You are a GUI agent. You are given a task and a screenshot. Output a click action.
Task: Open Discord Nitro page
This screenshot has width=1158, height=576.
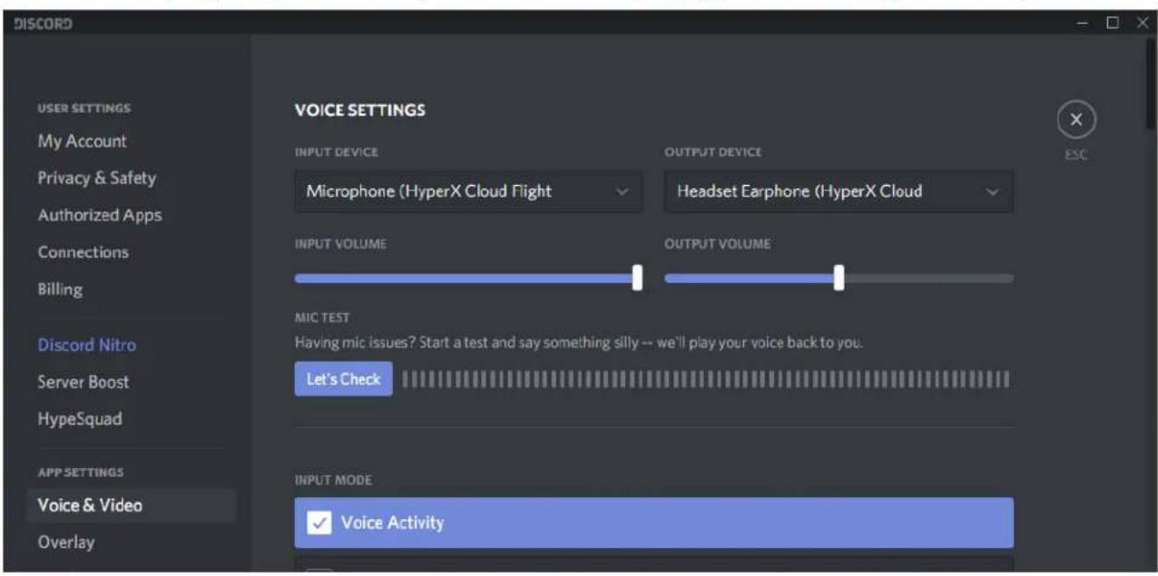(87, 346)
